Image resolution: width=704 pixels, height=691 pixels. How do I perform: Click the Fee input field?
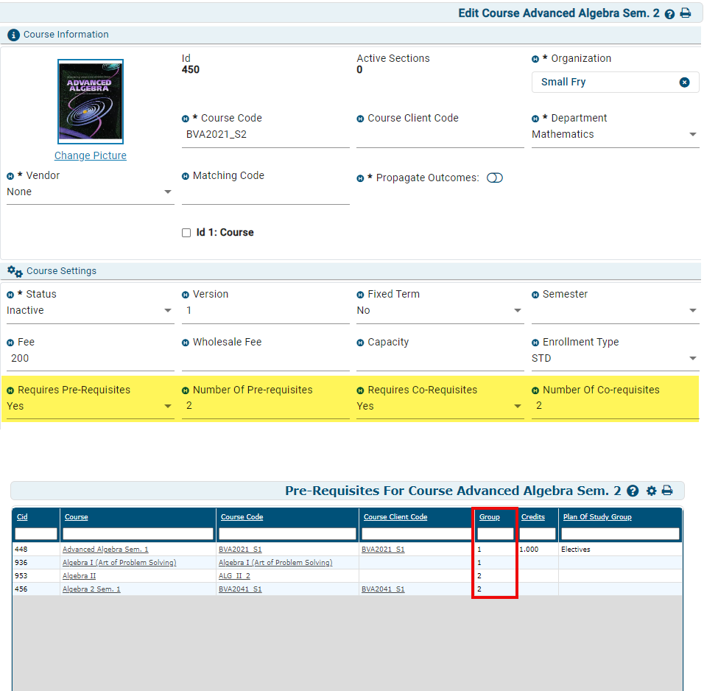point(91,359)
